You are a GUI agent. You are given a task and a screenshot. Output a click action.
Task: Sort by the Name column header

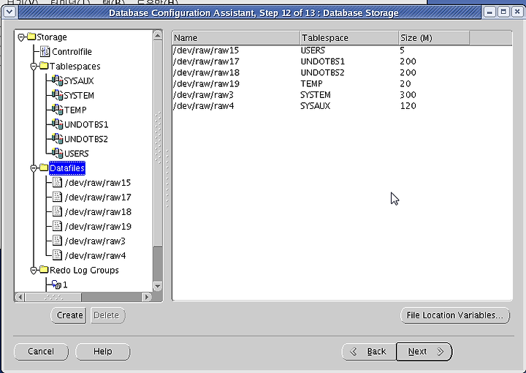236,38
